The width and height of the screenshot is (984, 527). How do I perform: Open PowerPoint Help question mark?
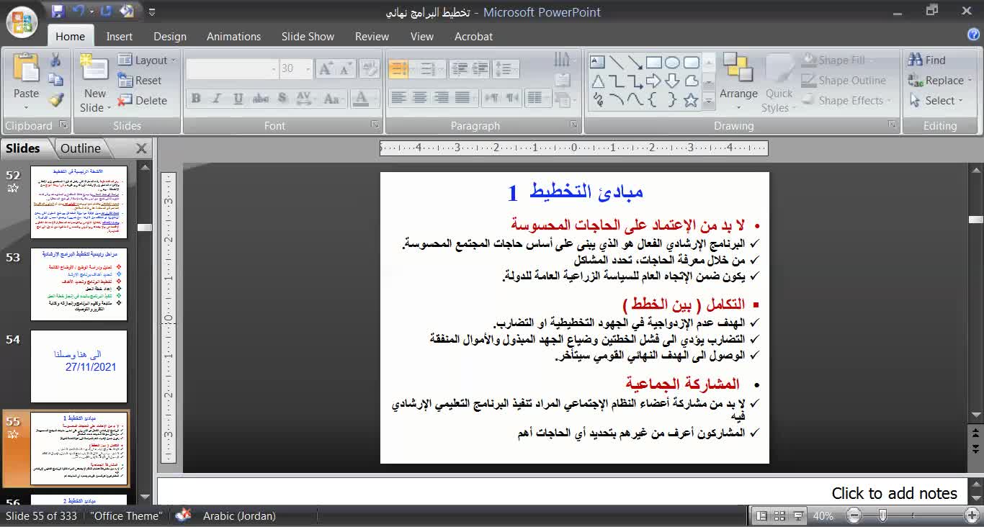(973, 35)
